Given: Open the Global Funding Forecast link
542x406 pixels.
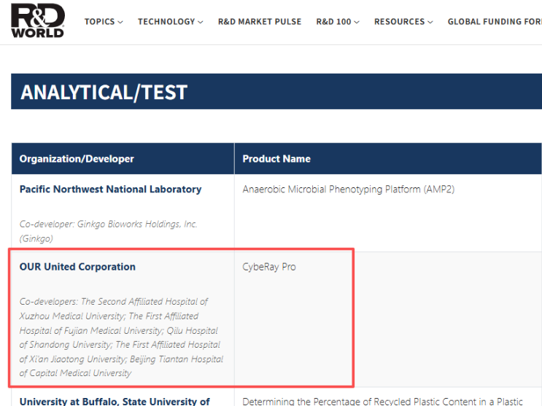Looking at the screenshot, I should coord(495,22).
